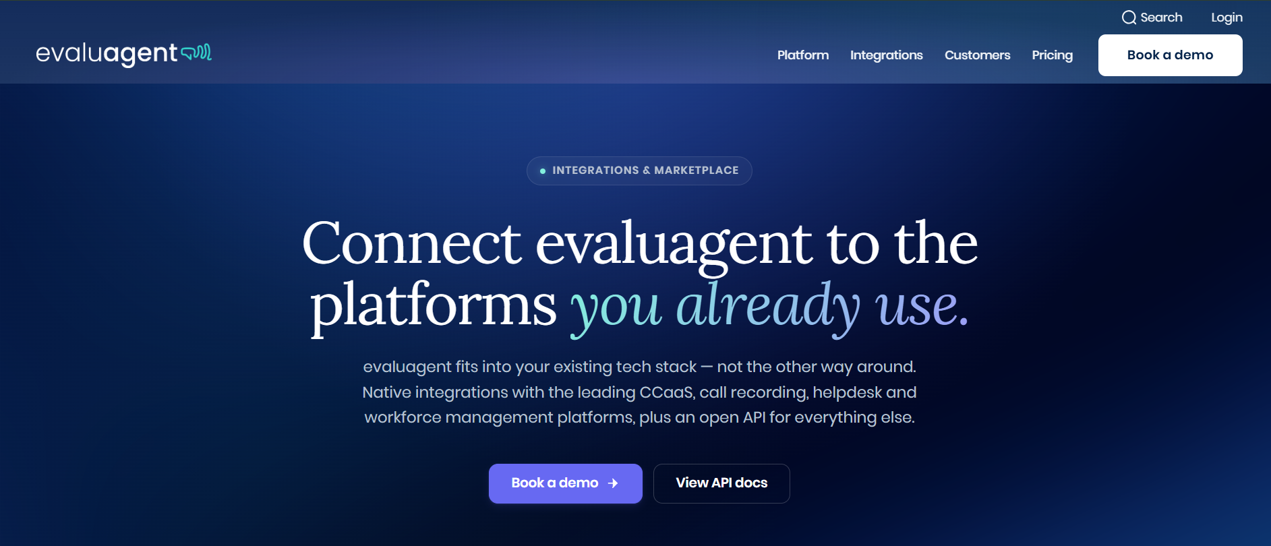Click the search magnifier icon
Screen dimensions: 1271x546
1129,18
